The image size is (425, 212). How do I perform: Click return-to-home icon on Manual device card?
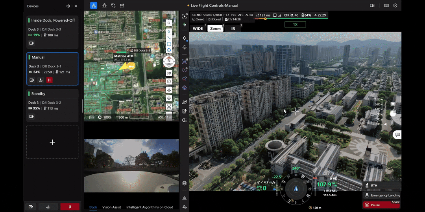click(41, 80)
